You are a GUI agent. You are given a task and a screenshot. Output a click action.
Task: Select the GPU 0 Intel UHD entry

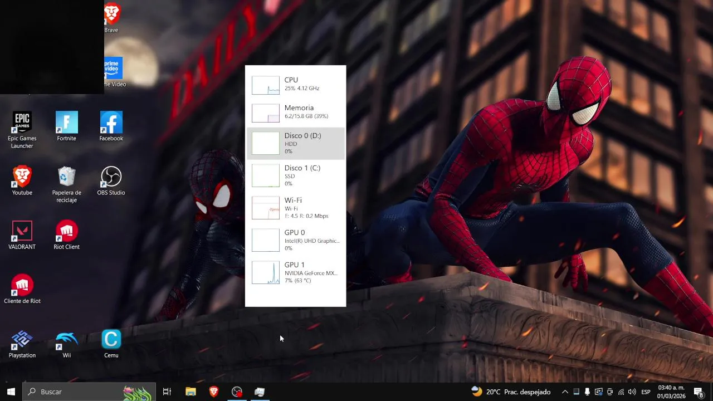[x=296, y=240]
